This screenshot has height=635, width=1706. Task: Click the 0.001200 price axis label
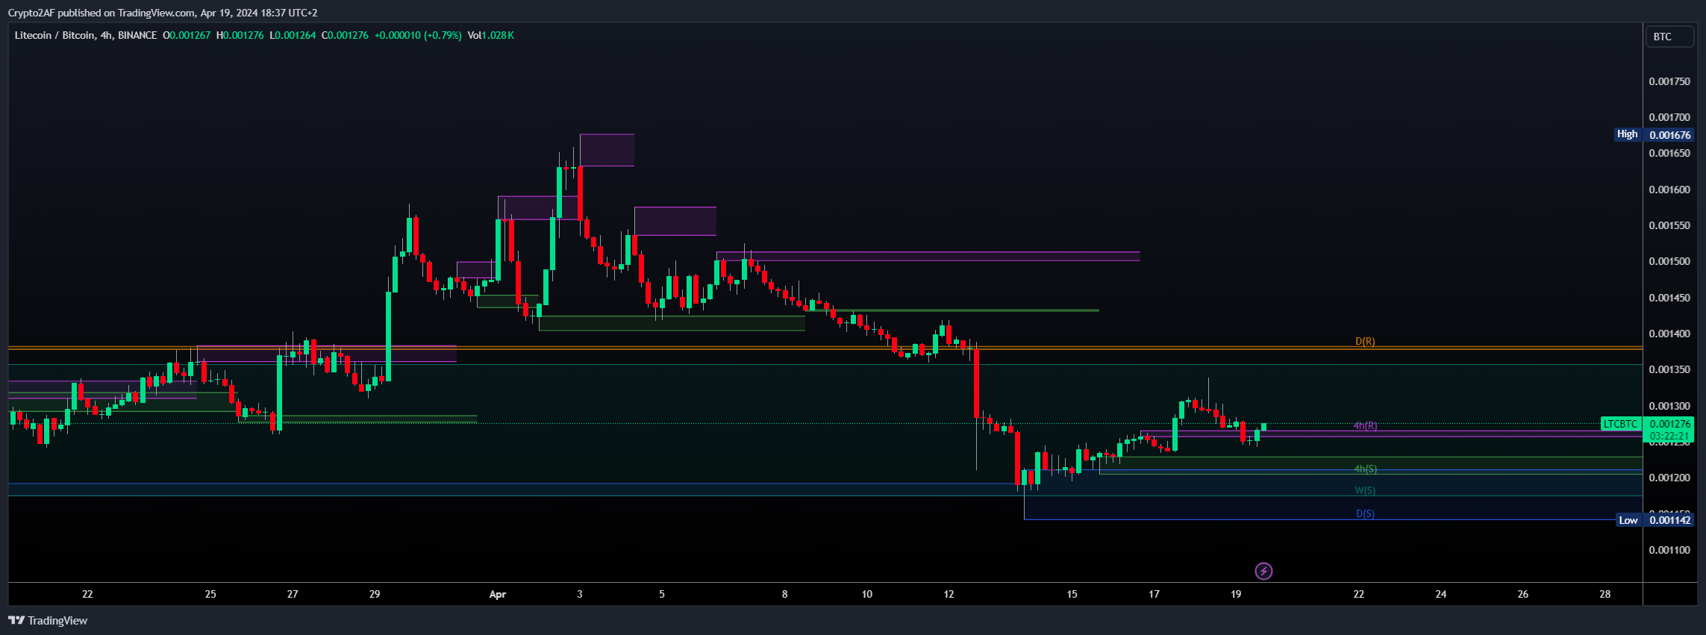pyautogui.click(x=1669, y=478)
